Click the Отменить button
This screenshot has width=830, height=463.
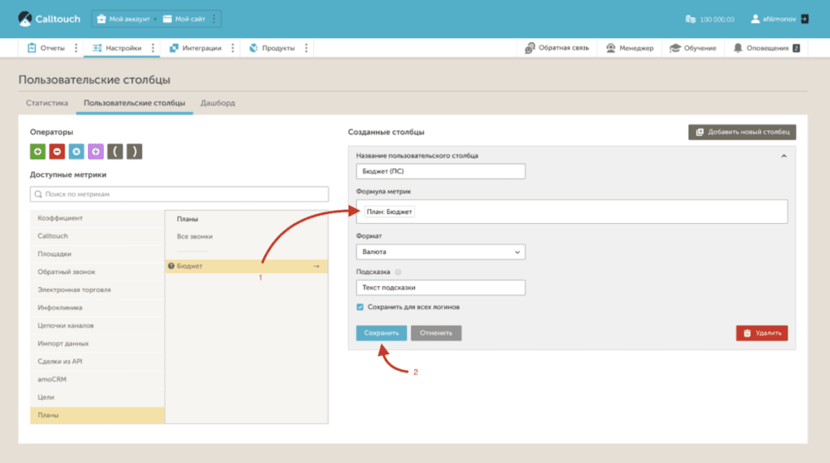tap(437, 333)
